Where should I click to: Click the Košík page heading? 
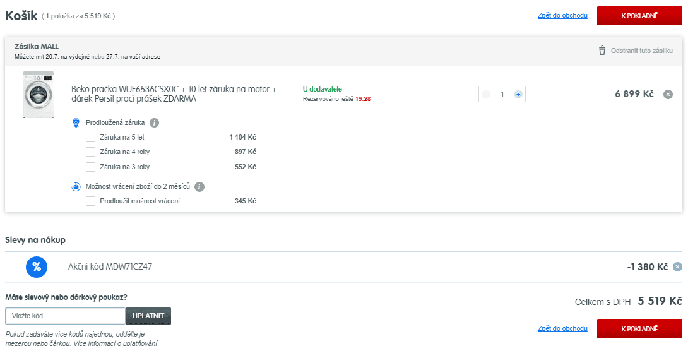21,15
